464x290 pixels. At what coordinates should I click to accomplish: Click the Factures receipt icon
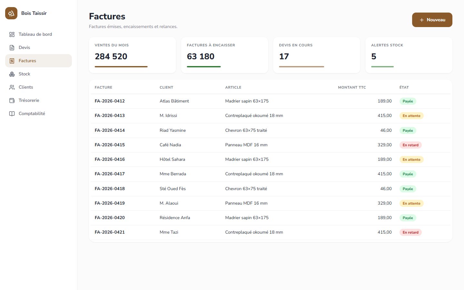pyautogui.click(x=12, y=61)
